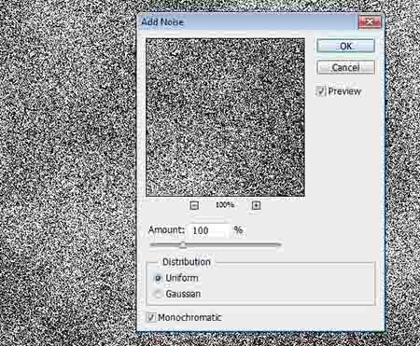The image size is (420, 346).
Task: Click the empty Amount slider track
Action: (x=233, y=245)
